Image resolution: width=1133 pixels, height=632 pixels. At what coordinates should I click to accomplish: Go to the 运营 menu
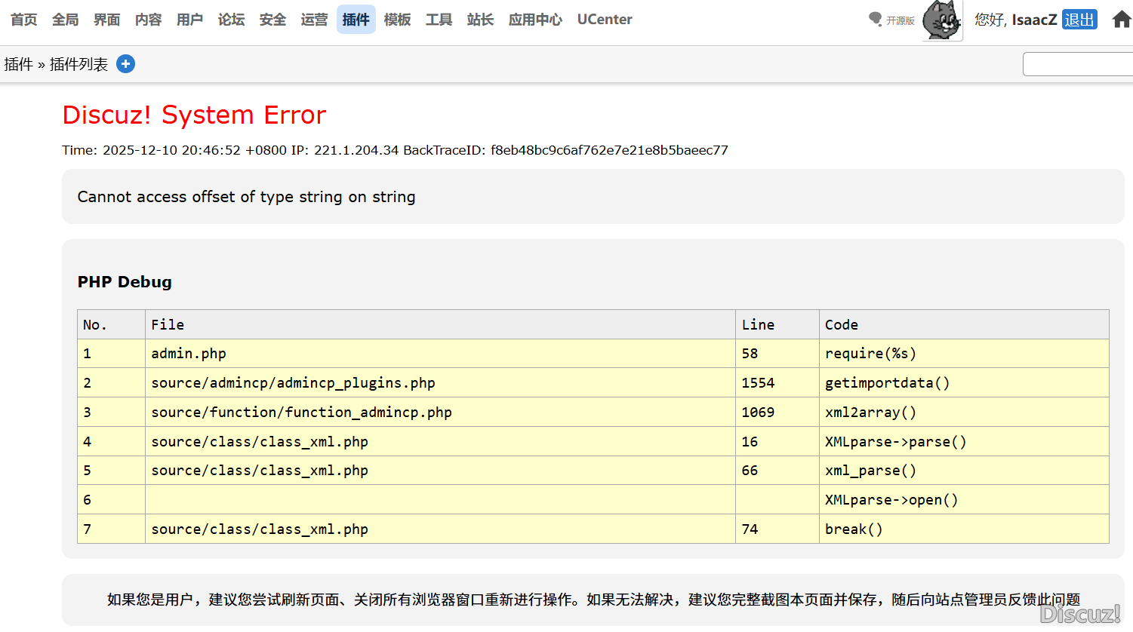314,20
